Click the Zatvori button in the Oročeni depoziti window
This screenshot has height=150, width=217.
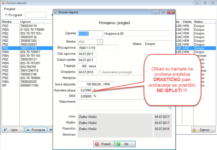pos(203,130)
